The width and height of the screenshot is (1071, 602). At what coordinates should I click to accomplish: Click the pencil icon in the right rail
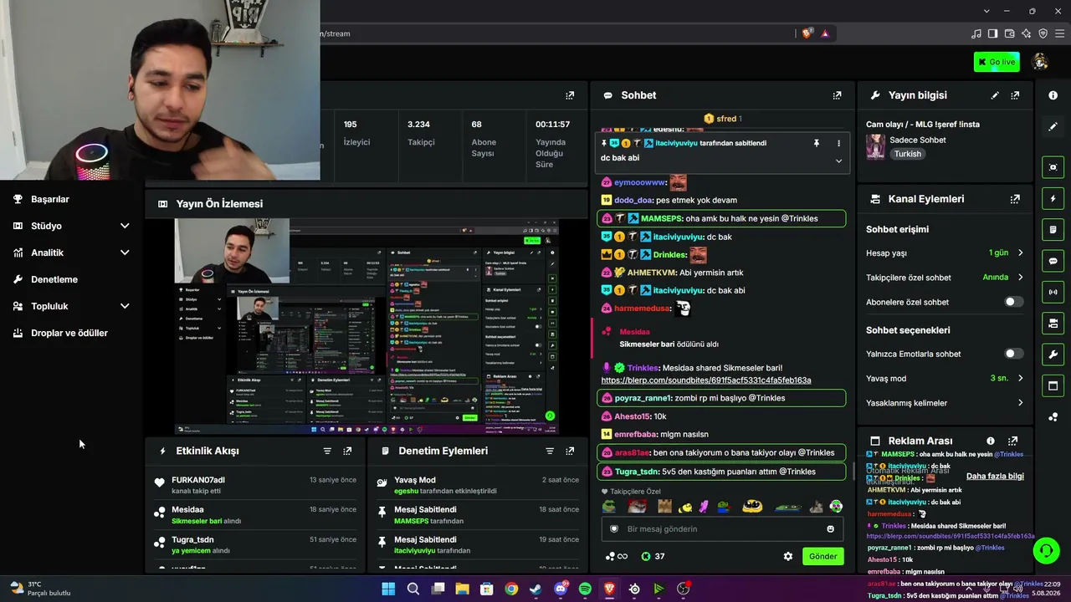(1053, 126)
